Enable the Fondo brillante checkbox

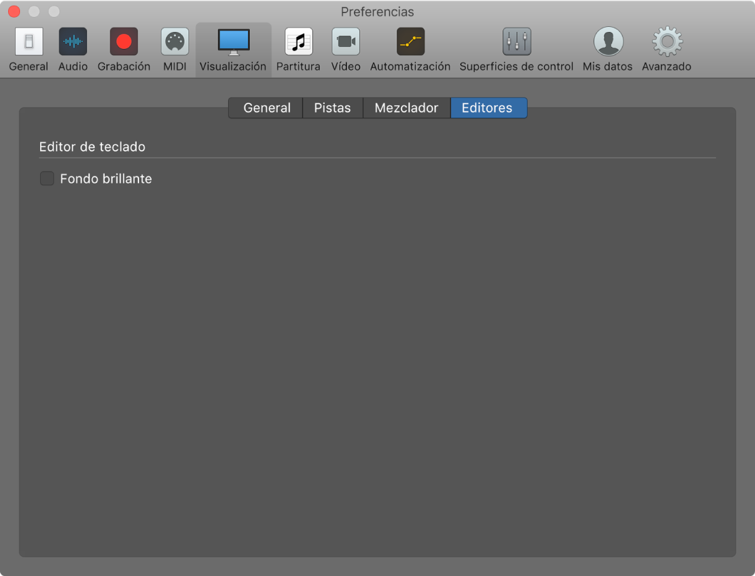[47, 179]
